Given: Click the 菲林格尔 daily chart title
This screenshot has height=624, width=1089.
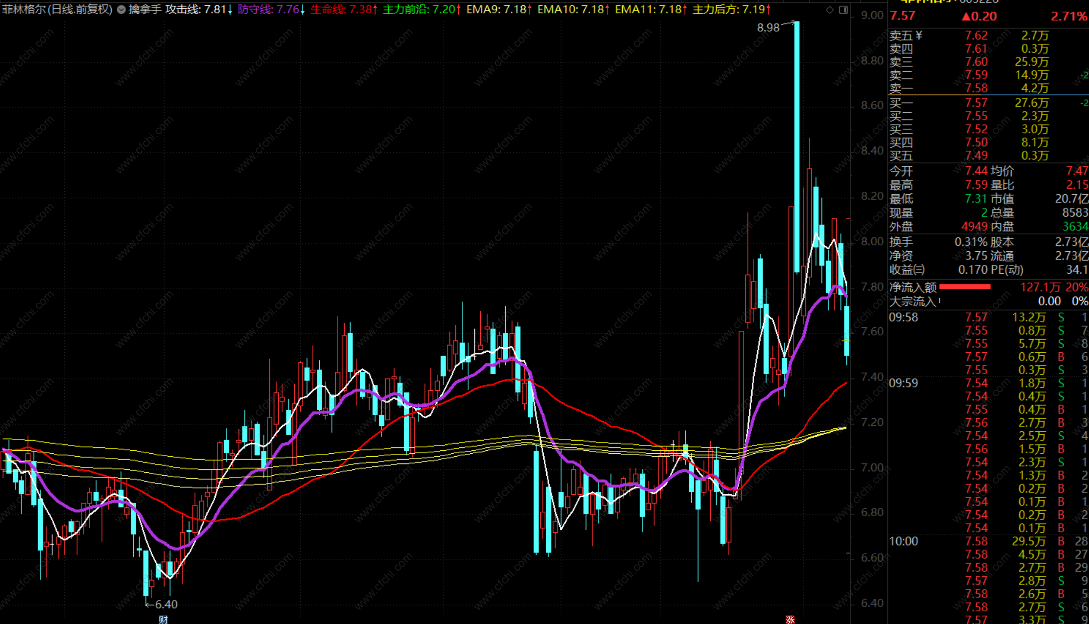Looking at the screenshot, I should tap(57, 10).
